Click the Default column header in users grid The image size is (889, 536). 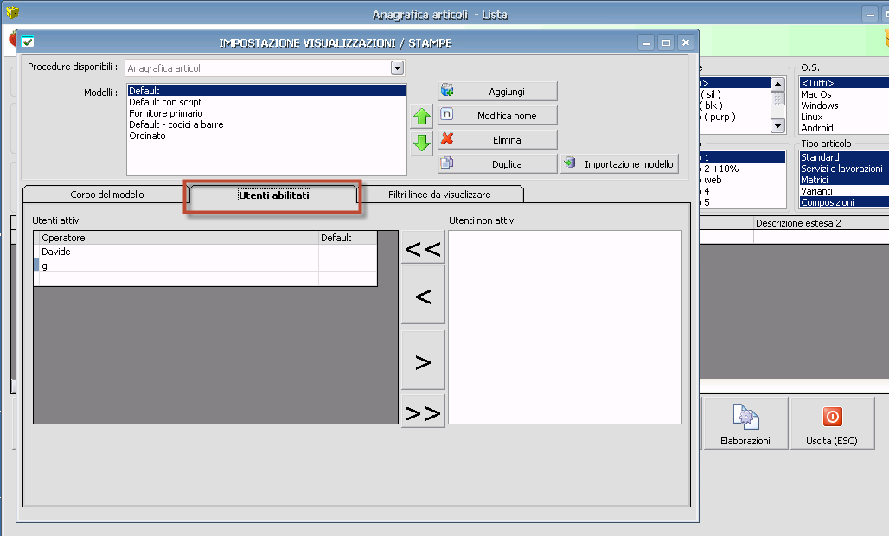(x=348, y=238)
